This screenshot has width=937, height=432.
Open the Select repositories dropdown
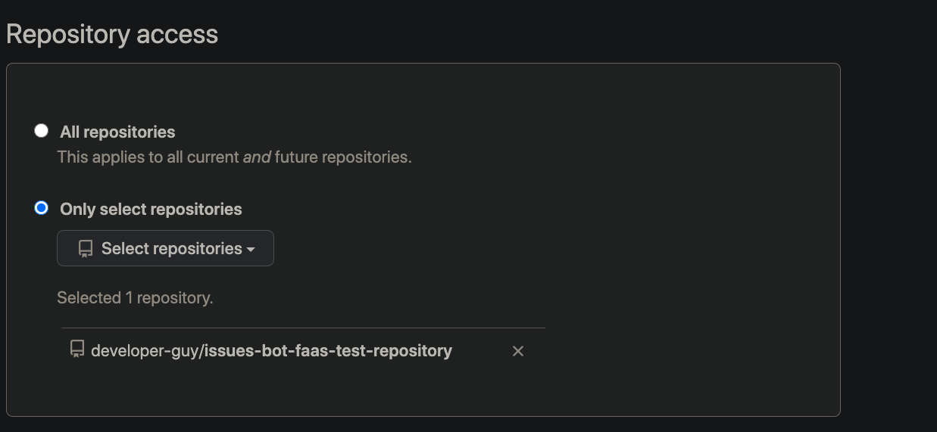(x=165, y=248)
